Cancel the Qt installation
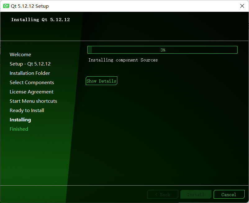Viewport: 249px width, 203px height. 229,194
